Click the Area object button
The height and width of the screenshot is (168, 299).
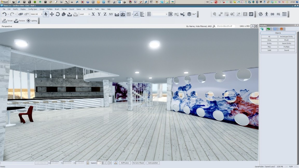click(269, 40)
